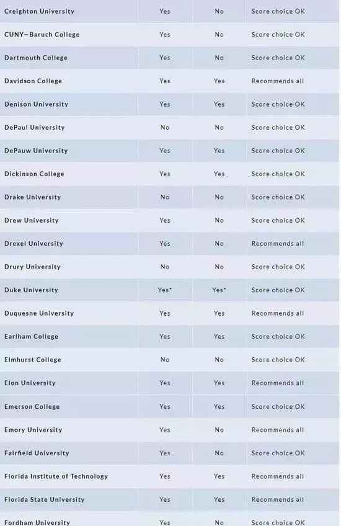Image resolution: width=341 pixels, height=526 pixels.
Task: Select the Duquesne University entry
Action: pyautogui.click(x=39, y=313)
